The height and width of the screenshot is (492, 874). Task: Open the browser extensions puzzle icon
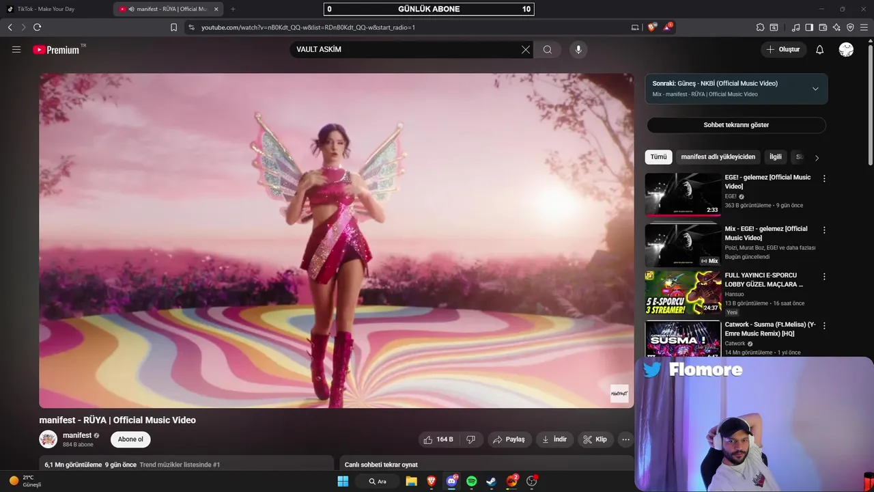tap(760, 27)
